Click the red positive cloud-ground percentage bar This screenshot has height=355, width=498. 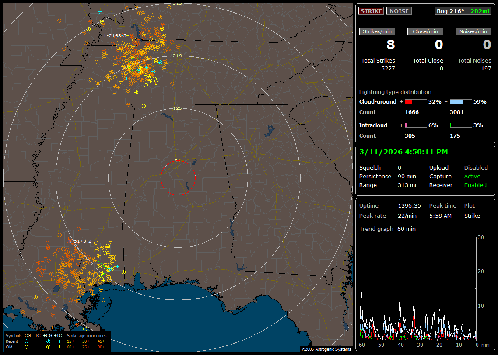pos(416,101)
